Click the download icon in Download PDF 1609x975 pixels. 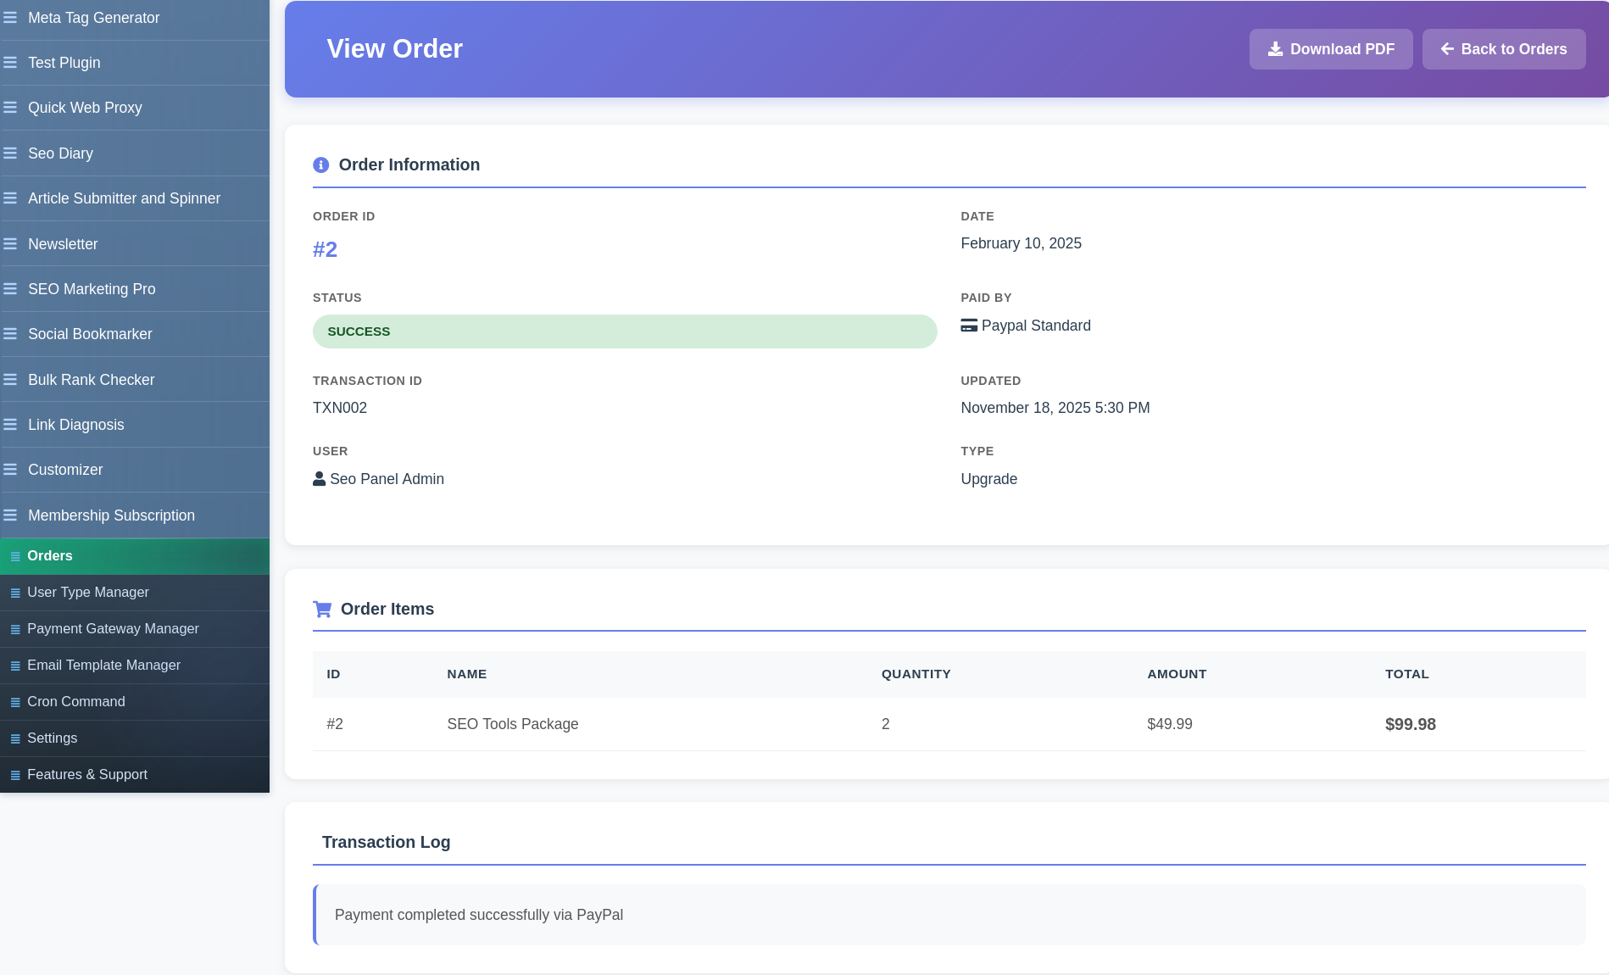[x=1275, y=49]
